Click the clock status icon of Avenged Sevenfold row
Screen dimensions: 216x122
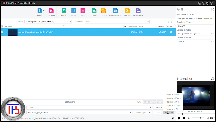click(171, 32)
